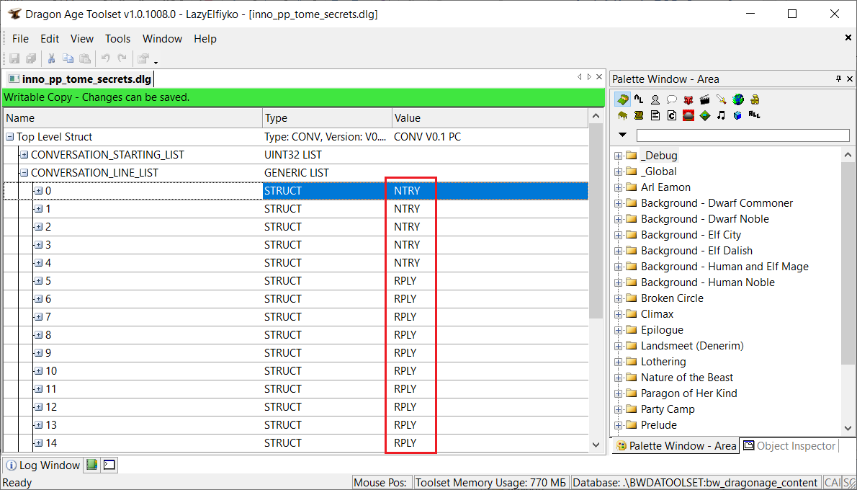Click the Paste toolbar icon
The height and width of the screenshot is (490, 857).
click(x=85, y=58)
